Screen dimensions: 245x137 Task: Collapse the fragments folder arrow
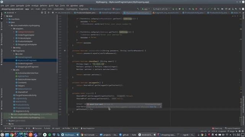pos(12,51)
